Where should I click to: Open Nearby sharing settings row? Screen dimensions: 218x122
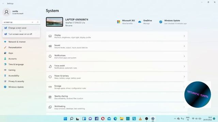click(x=117, y=97)
